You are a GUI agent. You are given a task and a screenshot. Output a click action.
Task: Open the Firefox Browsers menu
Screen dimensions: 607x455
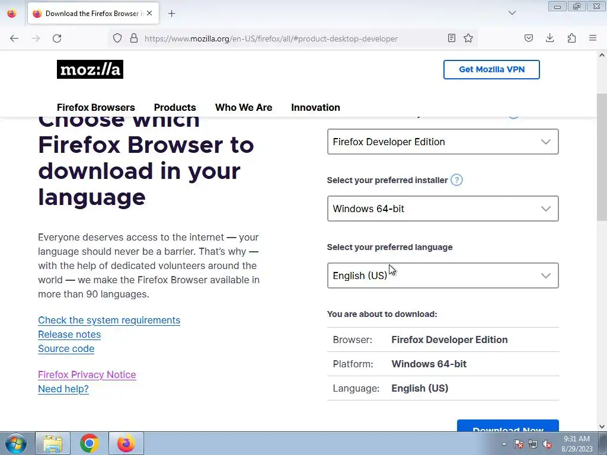click(x=95, y=107)
